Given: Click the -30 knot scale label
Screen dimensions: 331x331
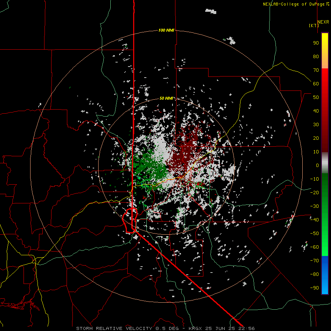Looking at the screenshot, I should (x=314, y=206).
